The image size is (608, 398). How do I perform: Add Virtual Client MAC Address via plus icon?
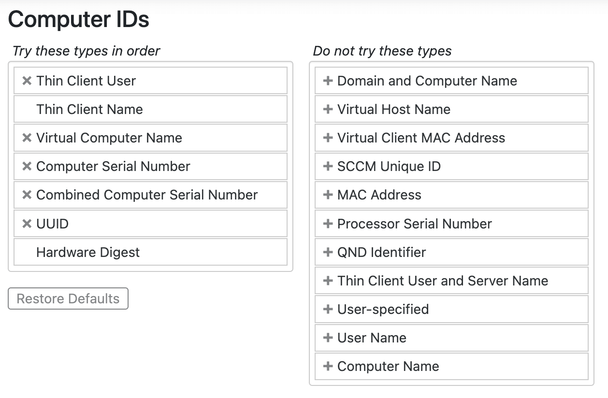328,138
